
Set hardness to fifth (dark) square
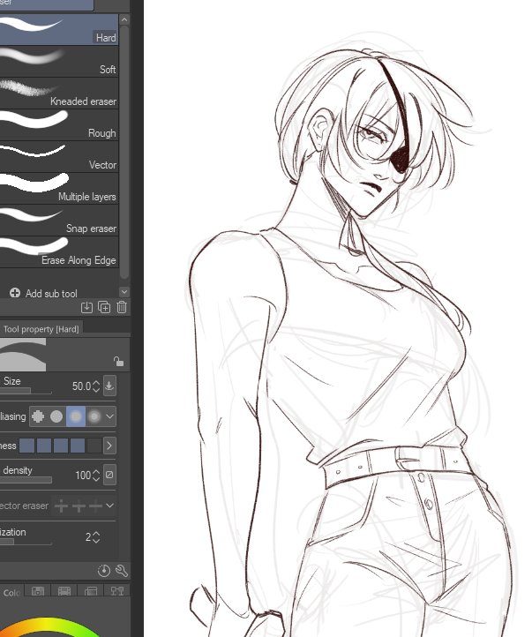[94, 446]
